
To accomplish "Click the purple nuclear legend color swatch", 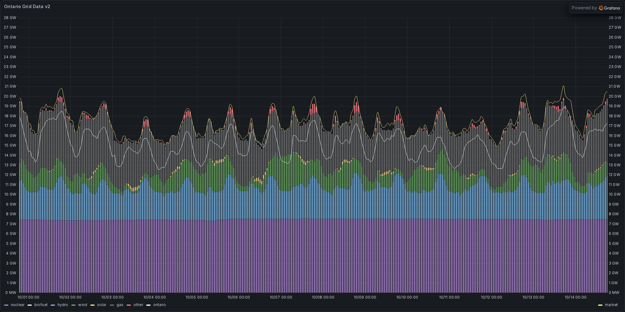I will click(6, 305).
